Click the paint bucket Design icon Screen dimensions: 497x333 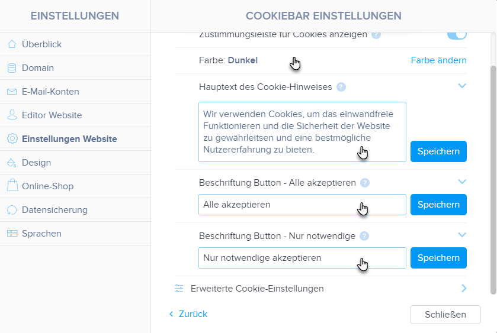coord(12,163)
